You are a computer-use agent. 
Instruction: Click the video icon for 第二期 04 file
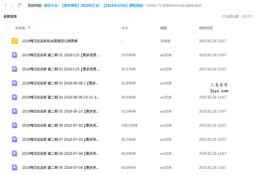(x=15, y=97)
